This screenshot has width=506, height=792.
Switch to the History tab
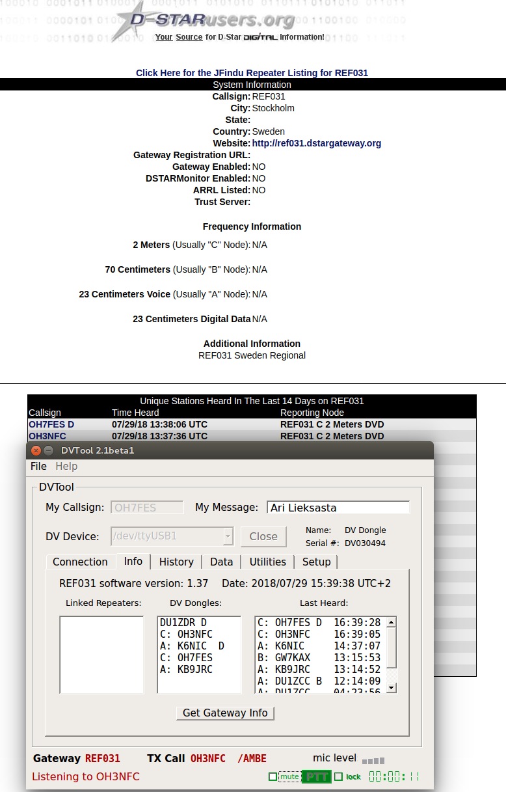(176, 562)
